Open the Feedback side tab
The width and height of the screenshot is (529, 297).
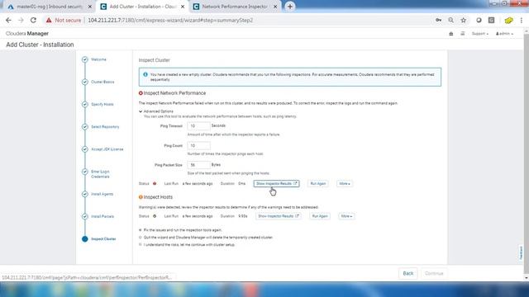pyautogui.click(x=522, y=252)
